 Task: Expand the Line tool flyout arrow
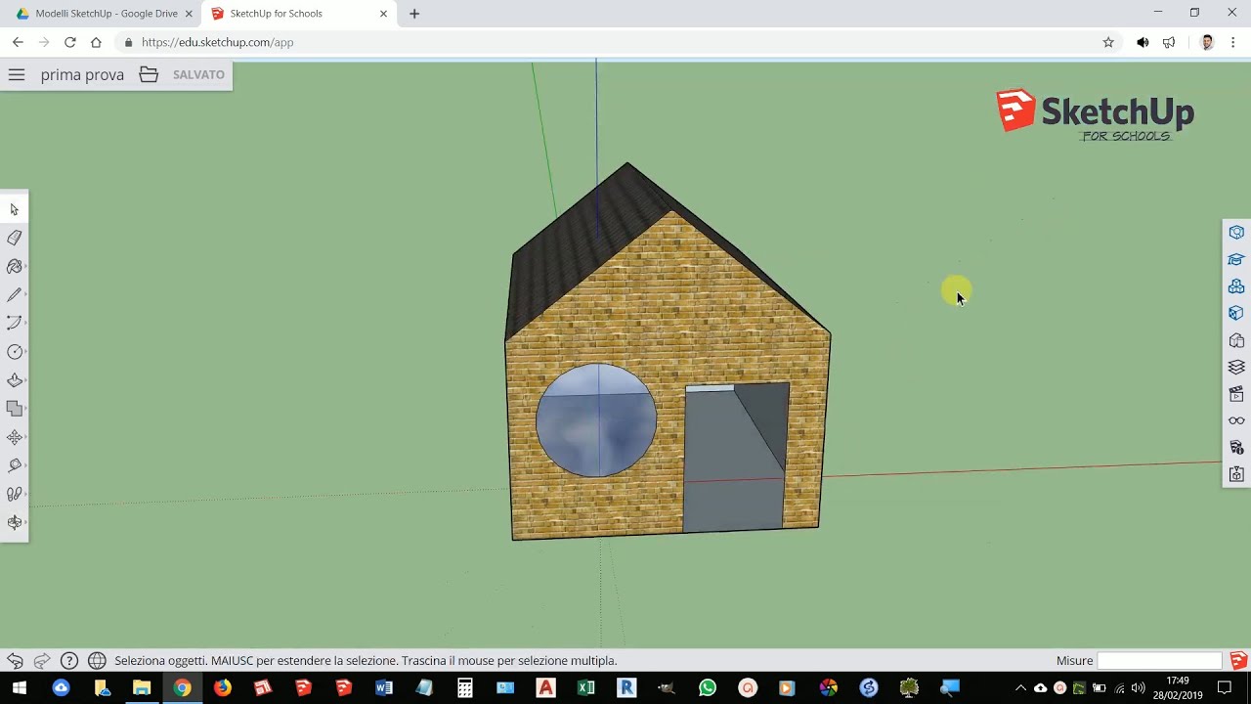(24, 295)
